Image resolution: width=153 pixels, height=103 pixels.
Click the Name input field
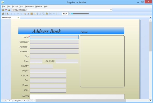54,37
